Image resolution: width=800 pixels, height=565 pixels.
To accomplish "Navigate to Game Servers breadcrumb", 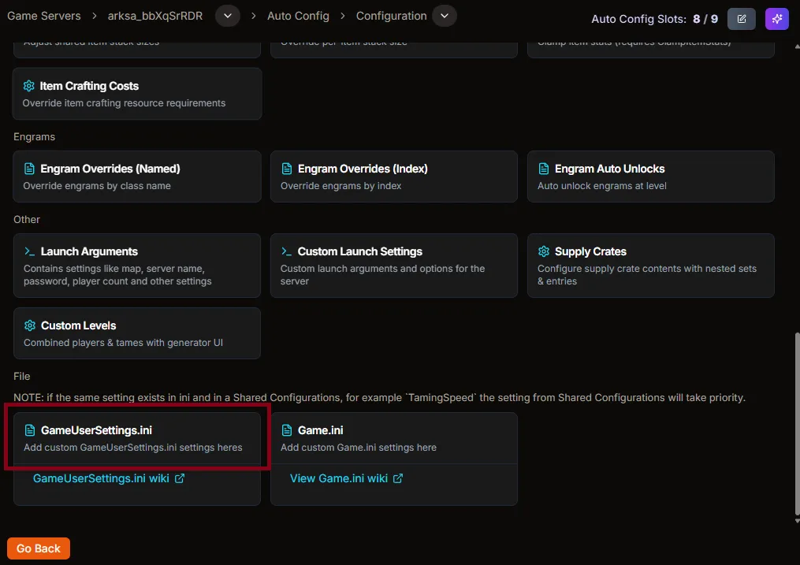I will 43,15.
